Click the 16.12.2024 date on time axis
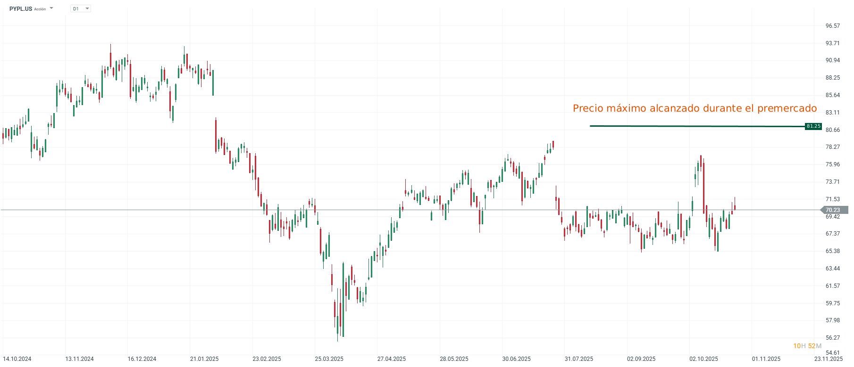This screenshot has width=854, height=367. coord(142,359)
